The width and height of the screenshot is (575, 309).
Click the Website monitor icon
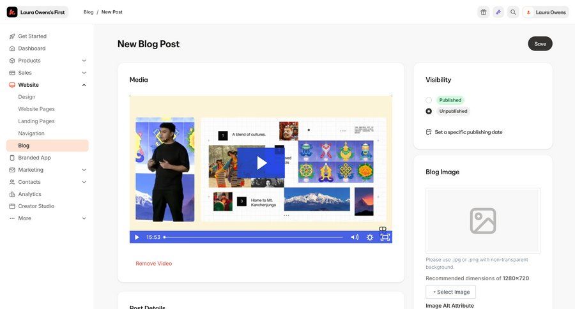(x=12, y=85)
